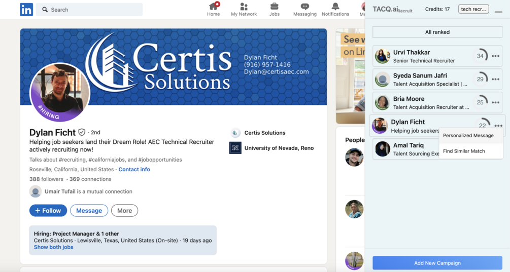Click first person avatar under People section
Image resolution: width=510 pixels, height=272 pixels.
tap(354, 157)
